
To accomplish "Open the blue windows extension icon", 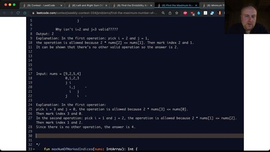I will pos(212,13).
